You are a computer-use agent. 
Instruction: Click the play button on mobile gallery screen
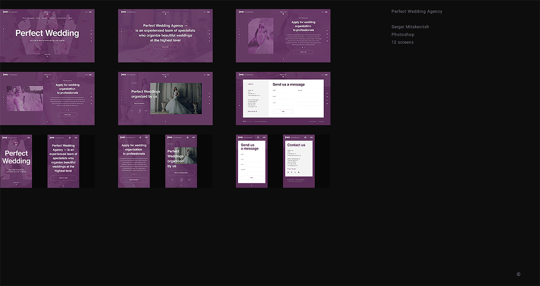point(181,180)
